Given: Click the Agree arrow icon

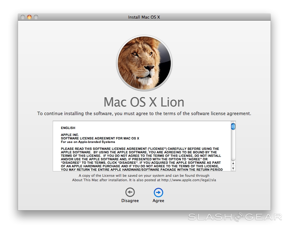Looking at the screenshot, I should click(158, 193).
